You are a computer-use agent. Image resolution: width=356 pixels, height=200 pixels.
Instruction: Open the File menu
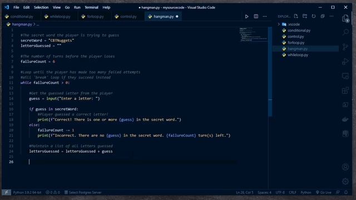[x=16, y=7]
